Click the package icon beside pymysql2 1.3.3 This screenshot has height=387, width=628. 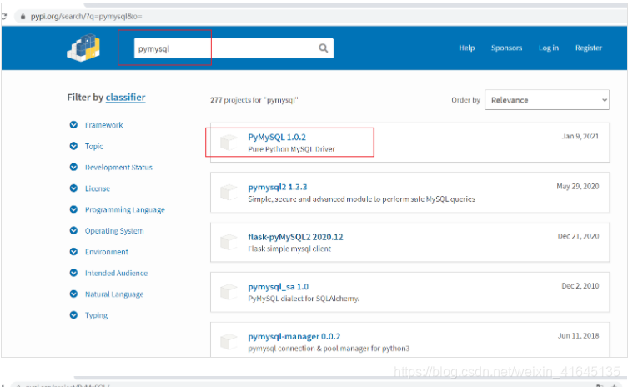(x=229, y=192)
